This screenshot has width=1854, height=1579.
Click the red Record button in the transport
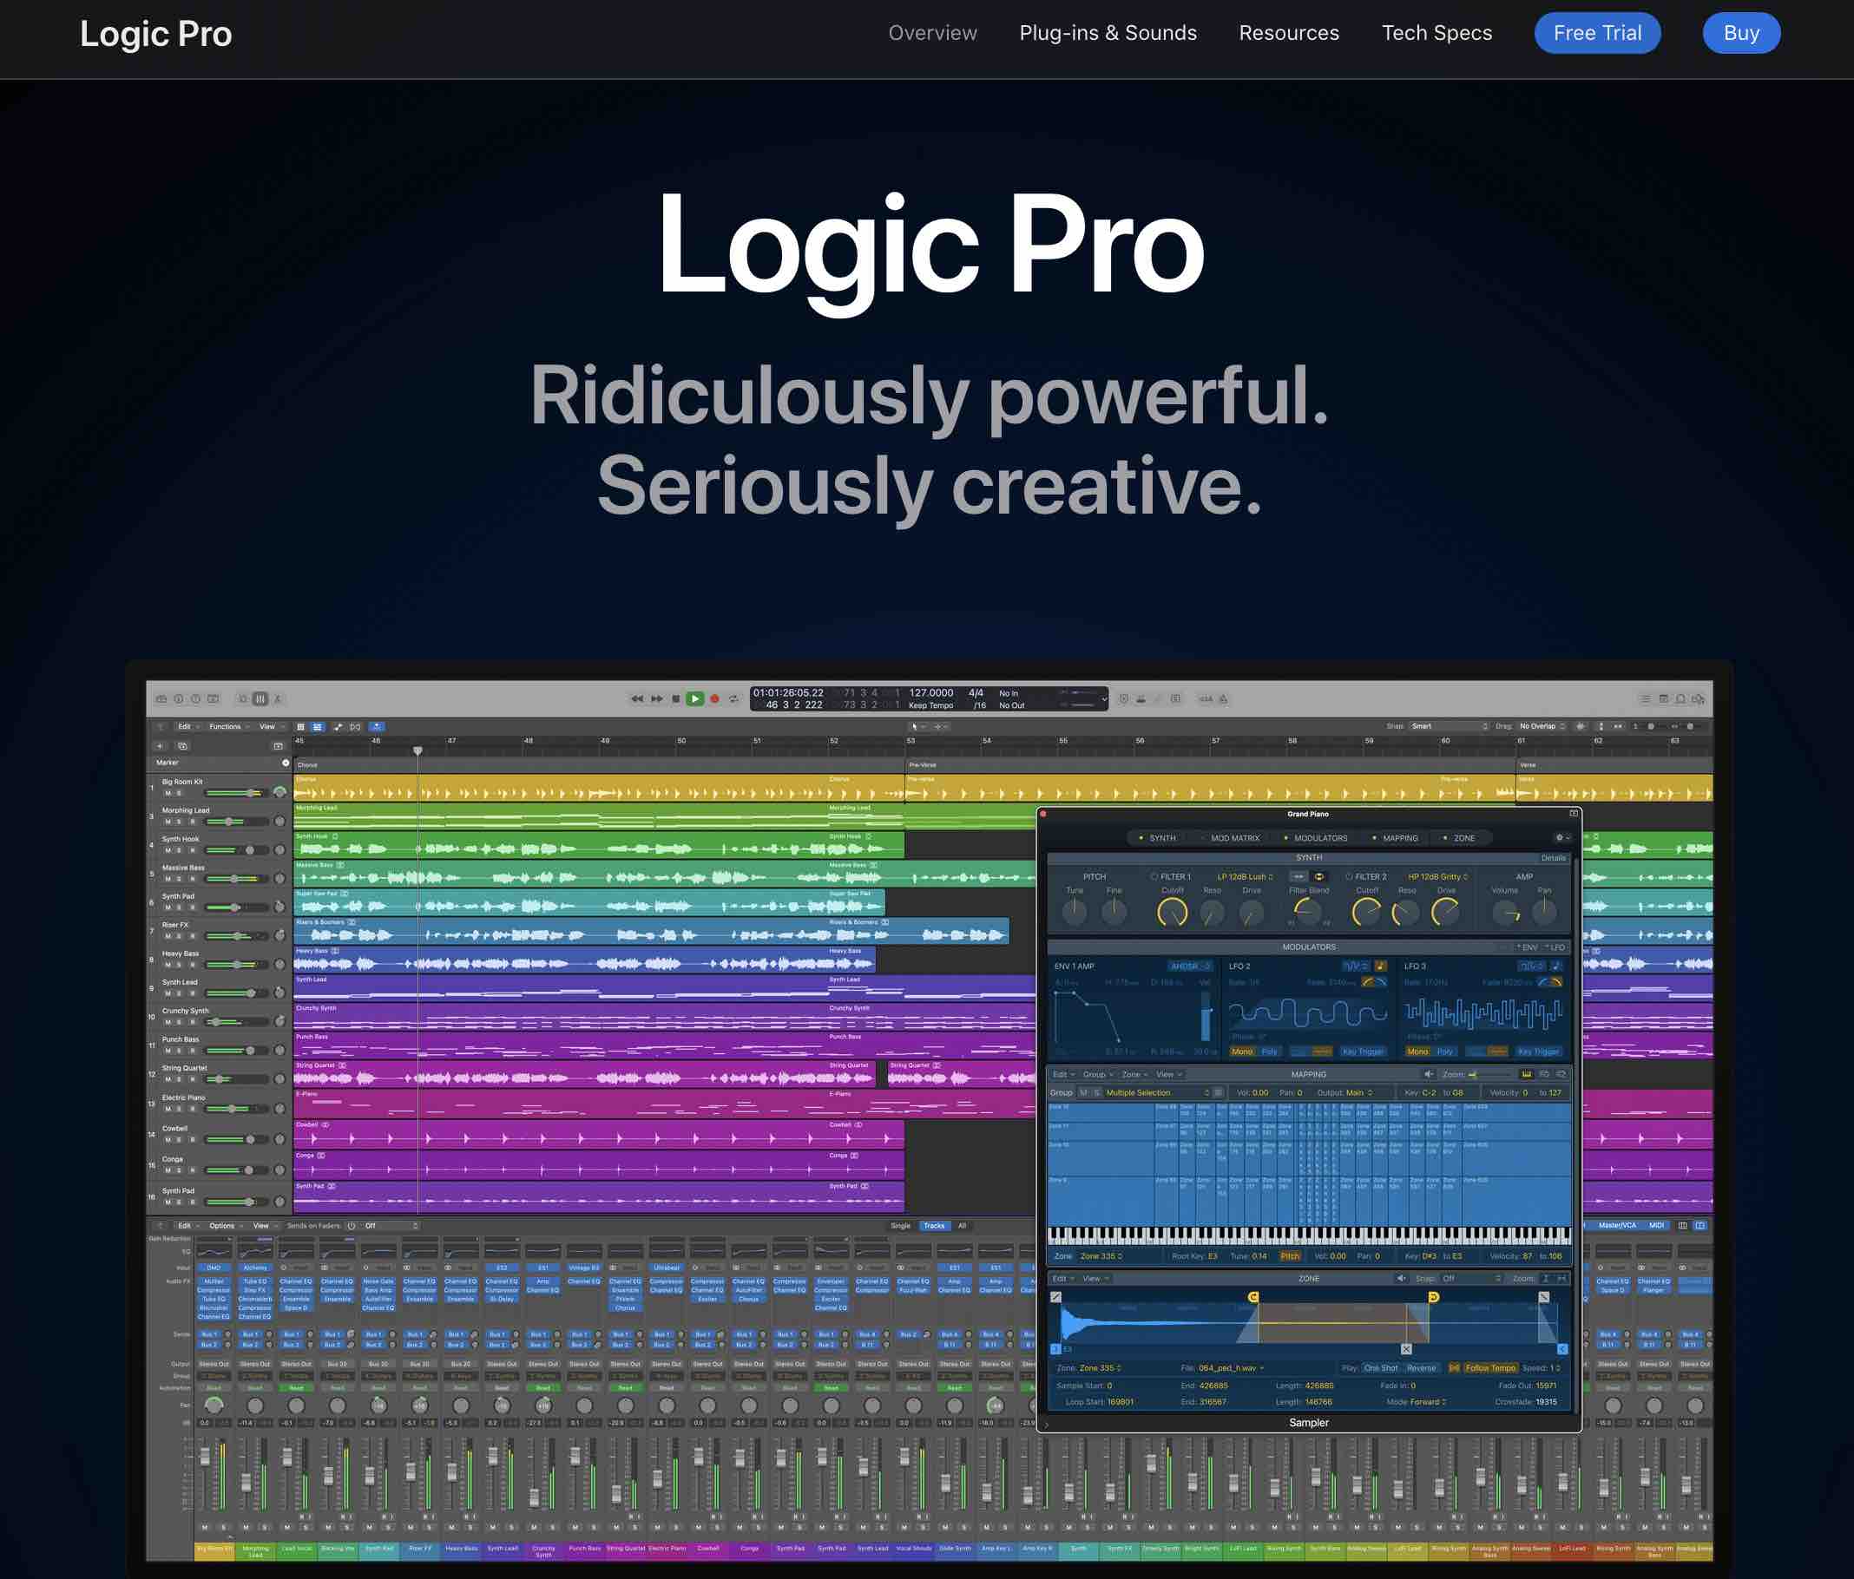[716, 698]
